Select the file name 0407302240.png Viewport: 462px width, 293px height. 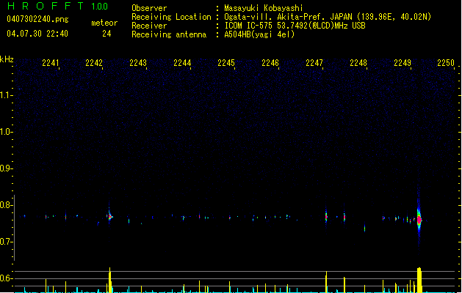click(37, 19)
